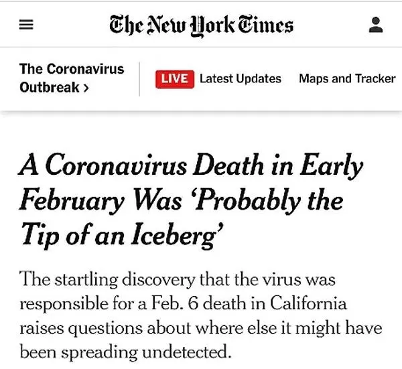
Task: Go to The New York Times homepage logo
Action: [x=201, y=25]
